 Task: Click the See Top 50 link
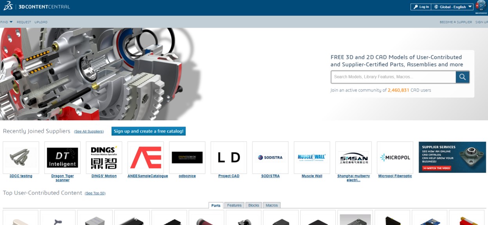(95, 193)
